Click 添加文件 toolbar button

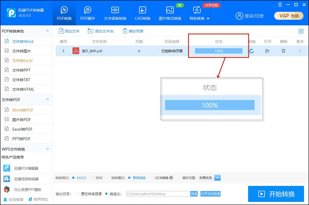[69, 31]
